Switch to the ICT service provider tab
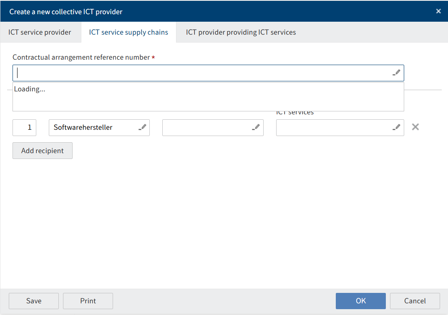Image resolution: width=448 pixels, height=315 pixels. coord(40,32)
